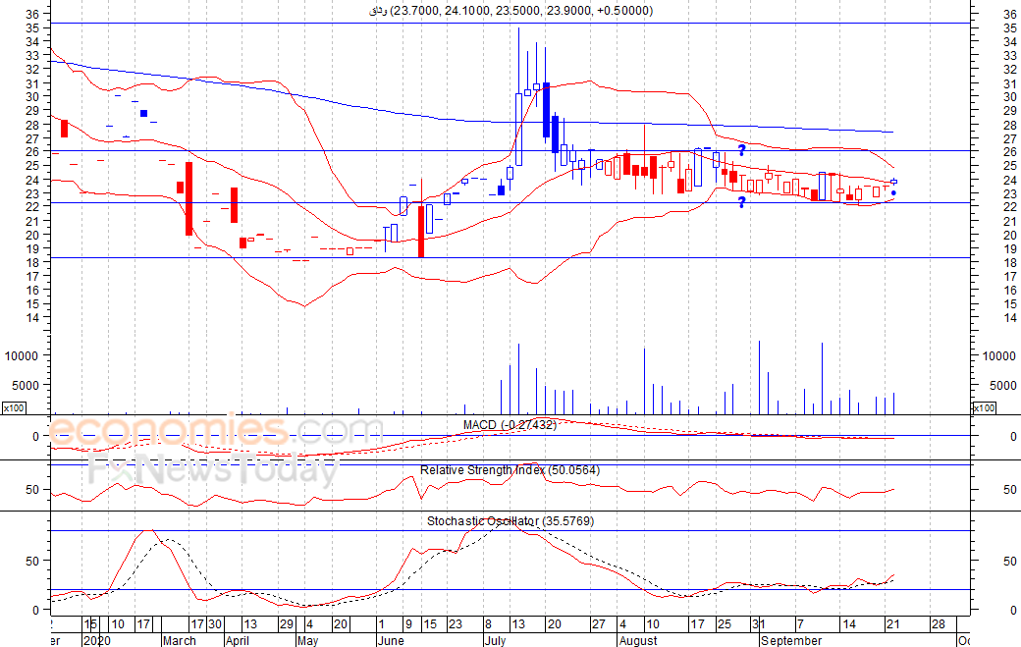This screenshot has height=647, width=1021.
Task: Click the upper blue question mark annotation
Action: (741, 150)
